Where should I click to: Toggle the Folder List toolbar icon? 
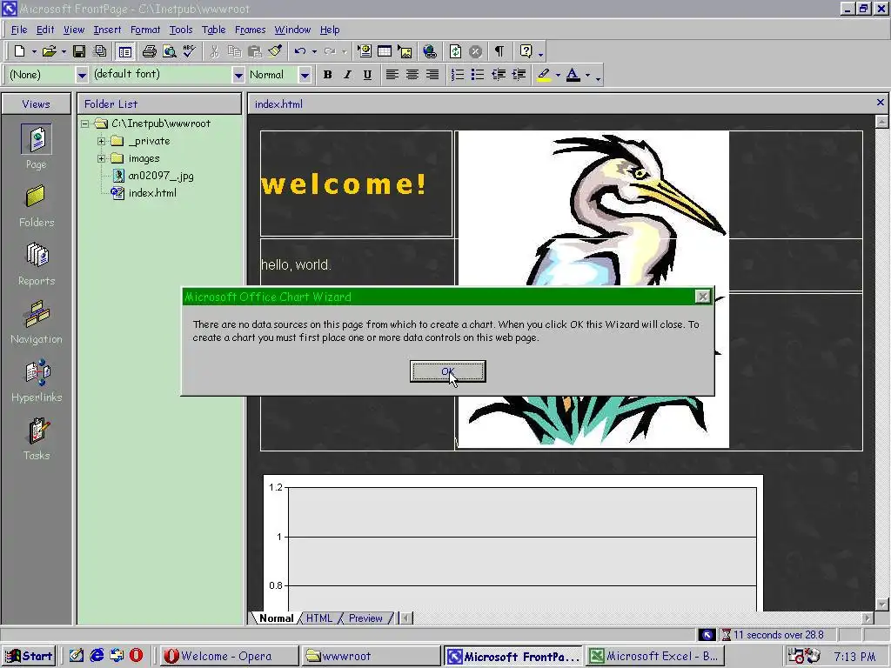point(125,51)
